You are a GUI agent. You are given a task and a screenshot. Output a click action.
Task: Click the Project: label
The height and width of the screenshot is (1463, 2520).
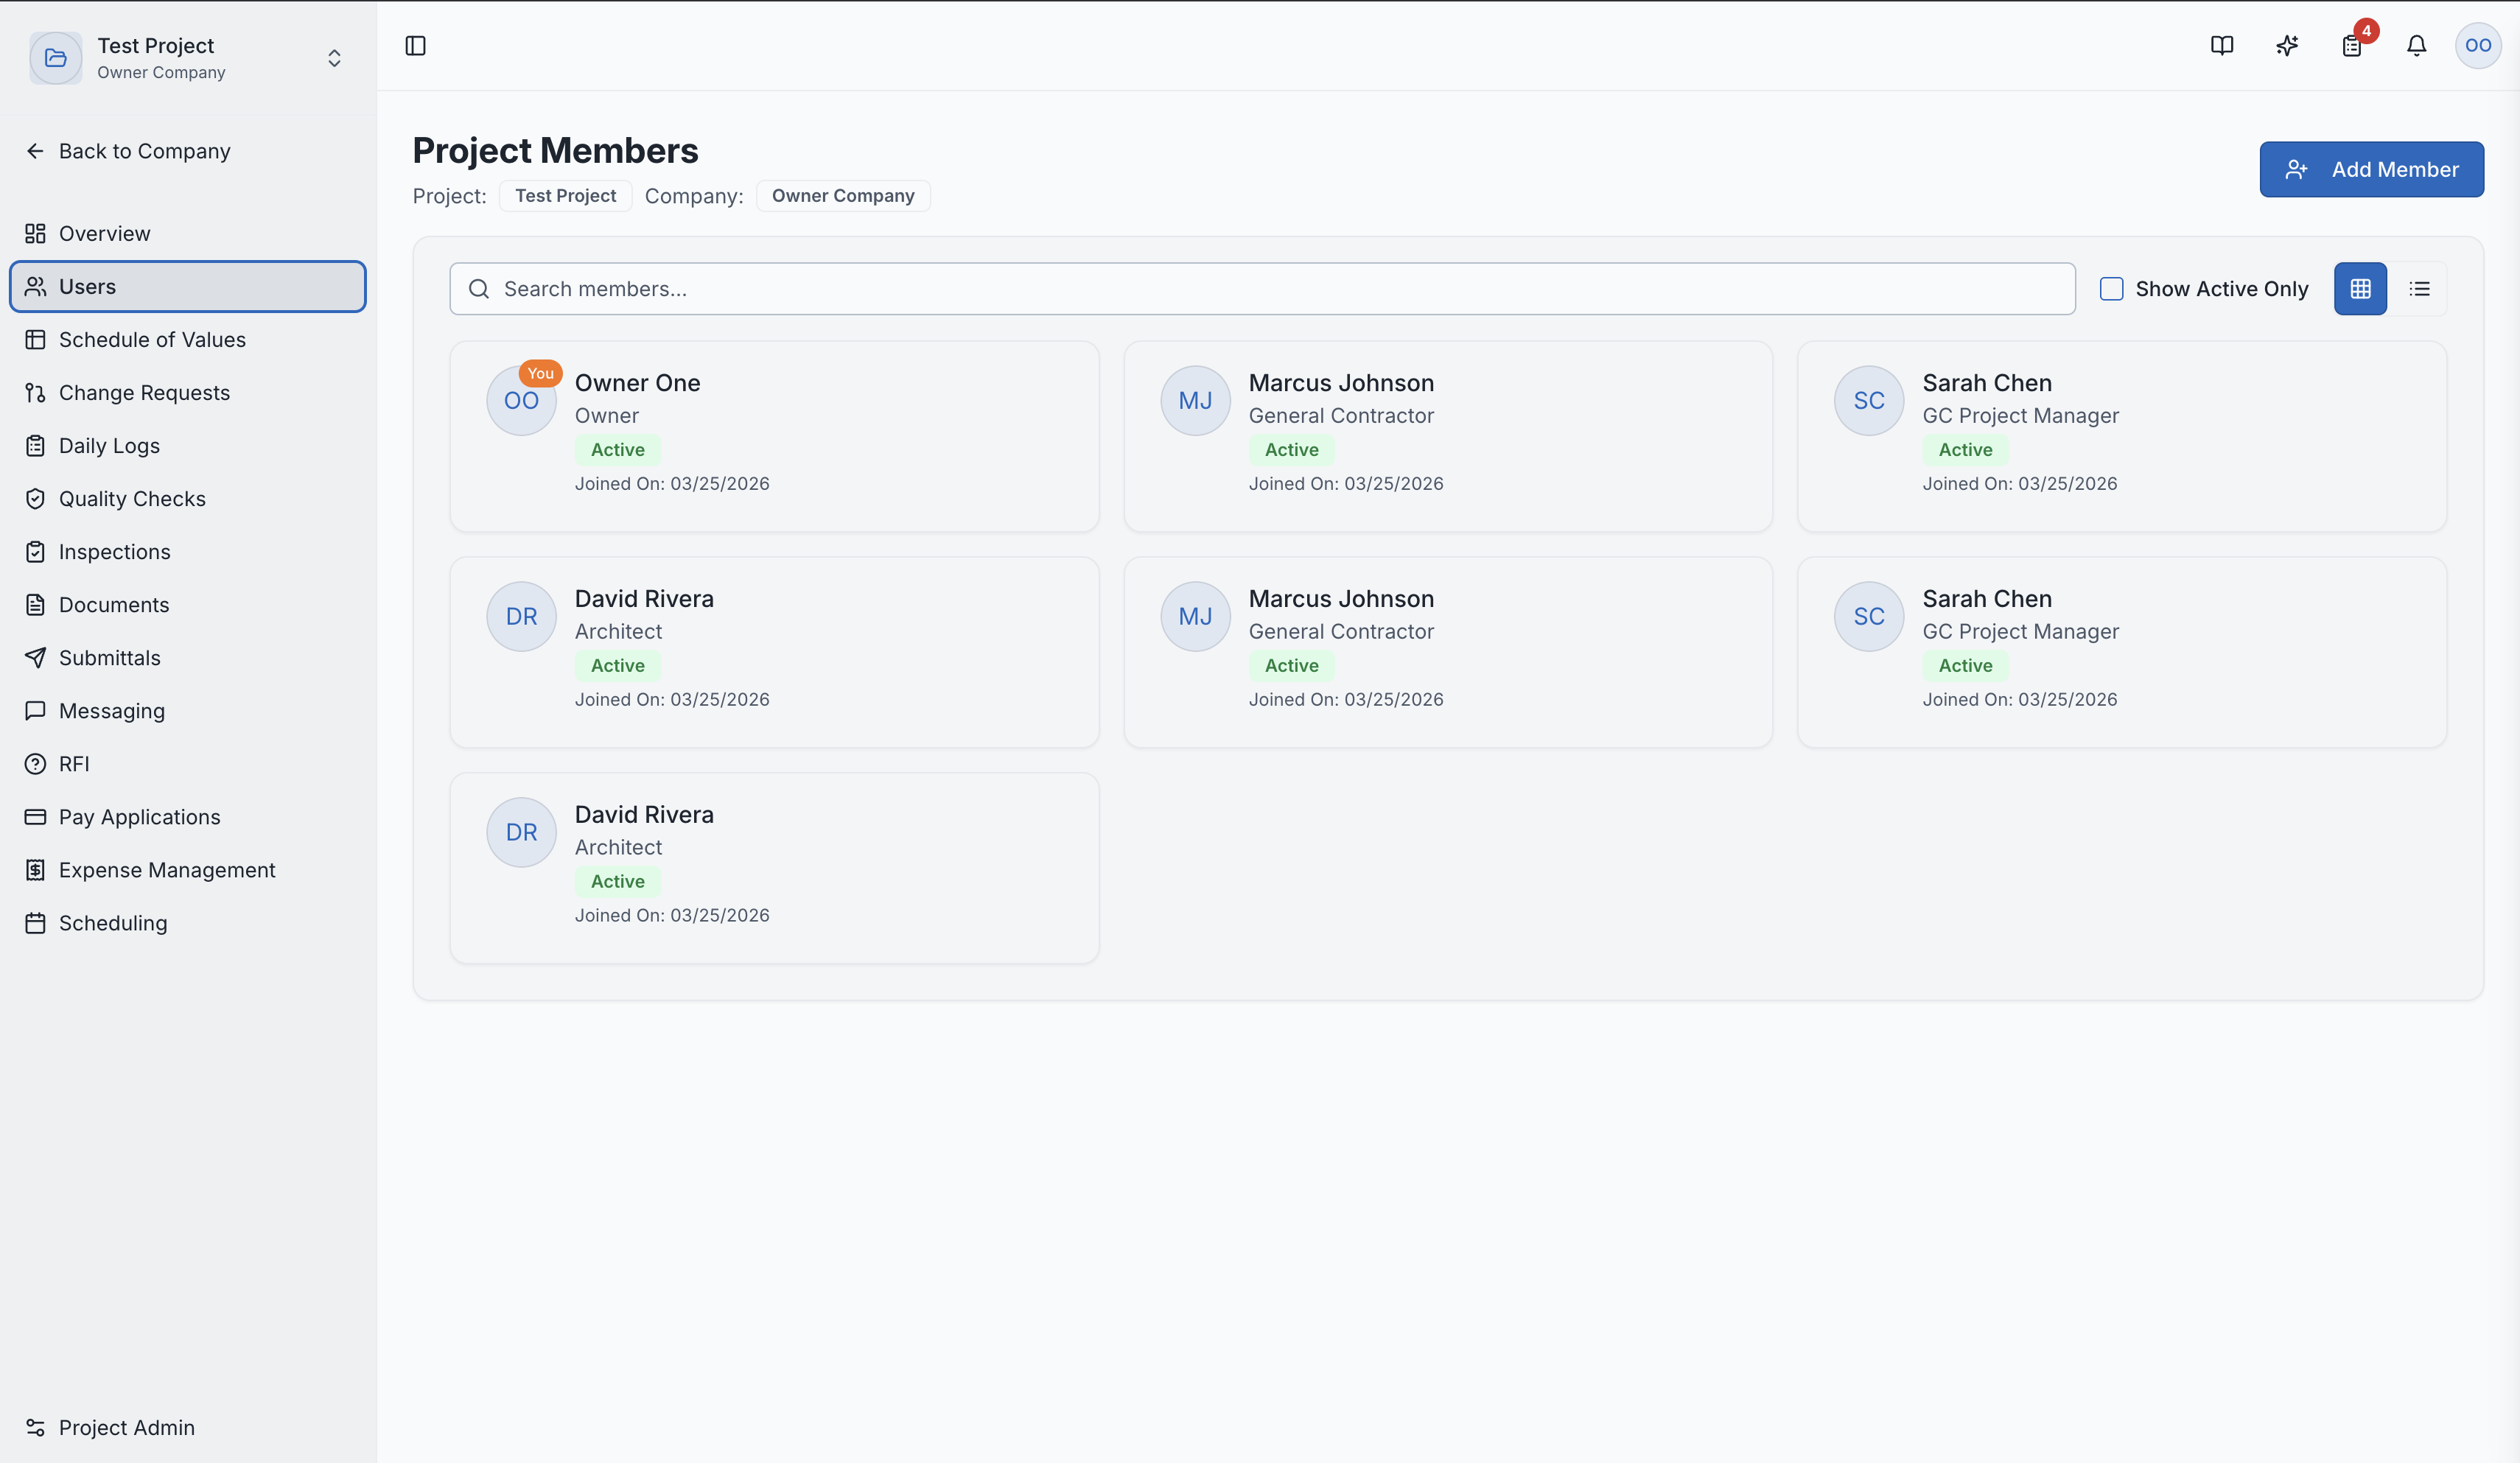(450, 196)
